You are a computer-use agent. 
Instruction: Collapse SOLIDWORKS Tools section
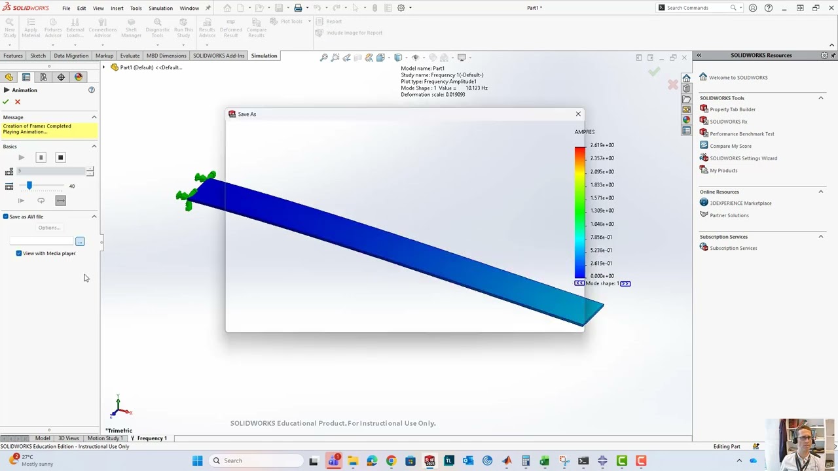tap(820, 98)
